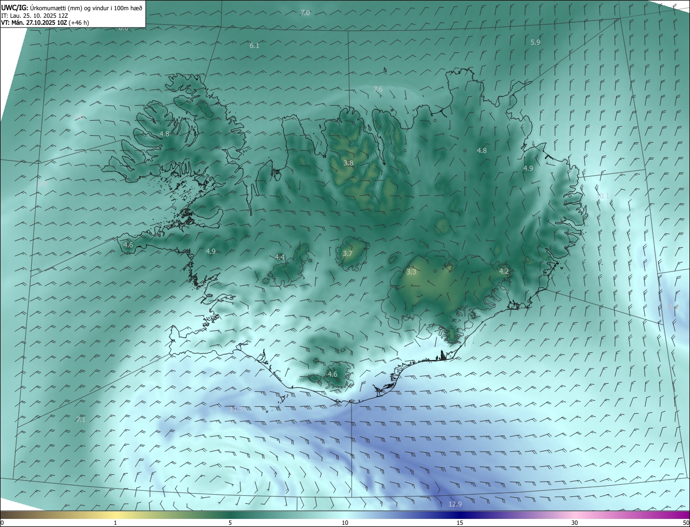Click the 4.6 value near the south coast glacier
Image resolution: width=690 pixels, height=527 pixels.
click(x=333, y=375)
